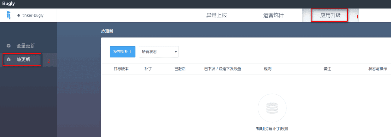The height and width of the screenshot is (137, 391).
Task: Open the 所有状态 filter dropdown
Action: pos(159,52)
